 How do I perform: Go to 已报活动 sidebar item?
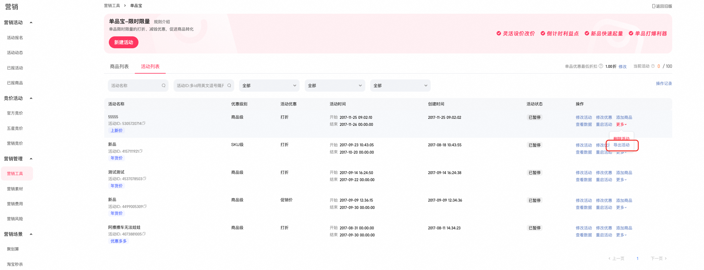pyautogui.click(x=15, y=68)
